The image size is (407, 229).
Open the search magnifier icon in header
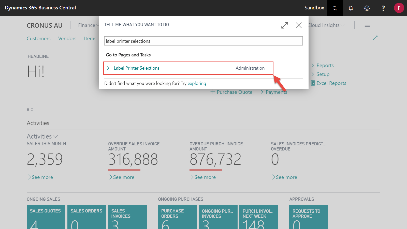click(x=335, y=8)
